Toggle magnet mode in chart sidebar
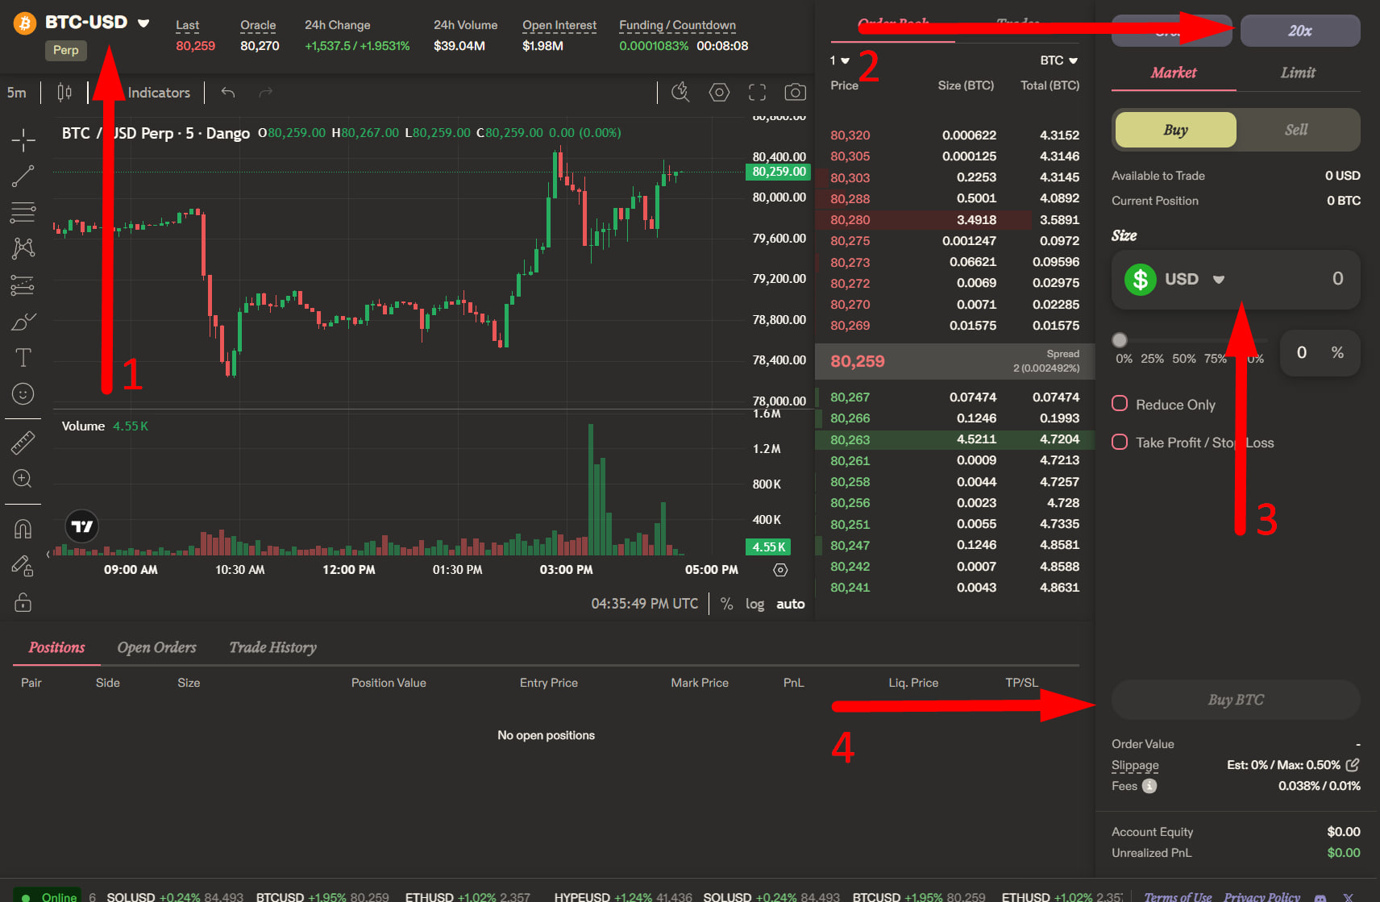 (23, 529)
